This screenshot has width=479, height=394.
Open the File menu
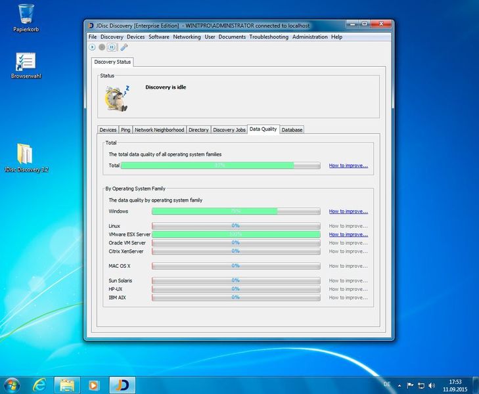pos(93,37)
